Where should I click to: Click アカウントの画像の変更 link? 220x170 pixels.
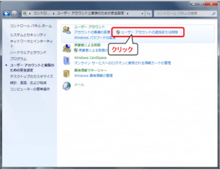click(x=92, y=32)
